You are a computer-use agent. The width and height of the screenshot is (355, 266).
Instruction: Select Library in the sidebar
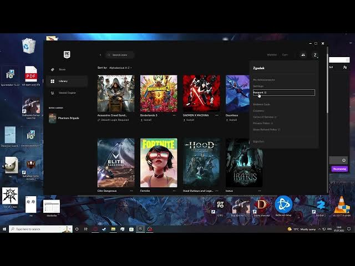tap(67, 81)
